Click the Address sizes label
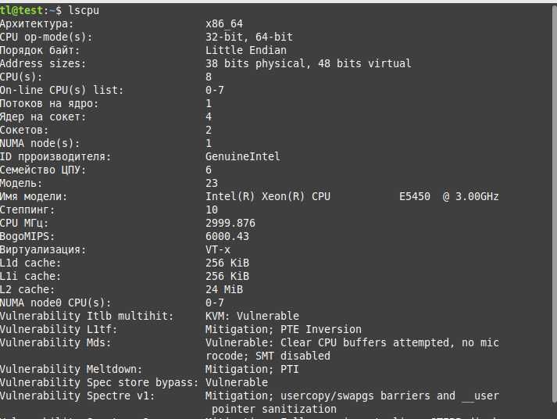The height and width of the screenshot is (419, 557). coord(43,63)
